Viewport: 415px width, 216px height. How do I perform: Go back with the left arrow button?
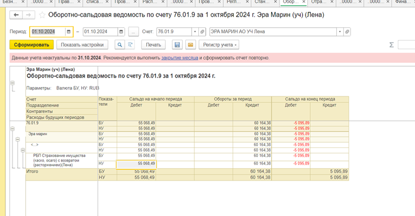pyautogui.click(x=16, y=15)
